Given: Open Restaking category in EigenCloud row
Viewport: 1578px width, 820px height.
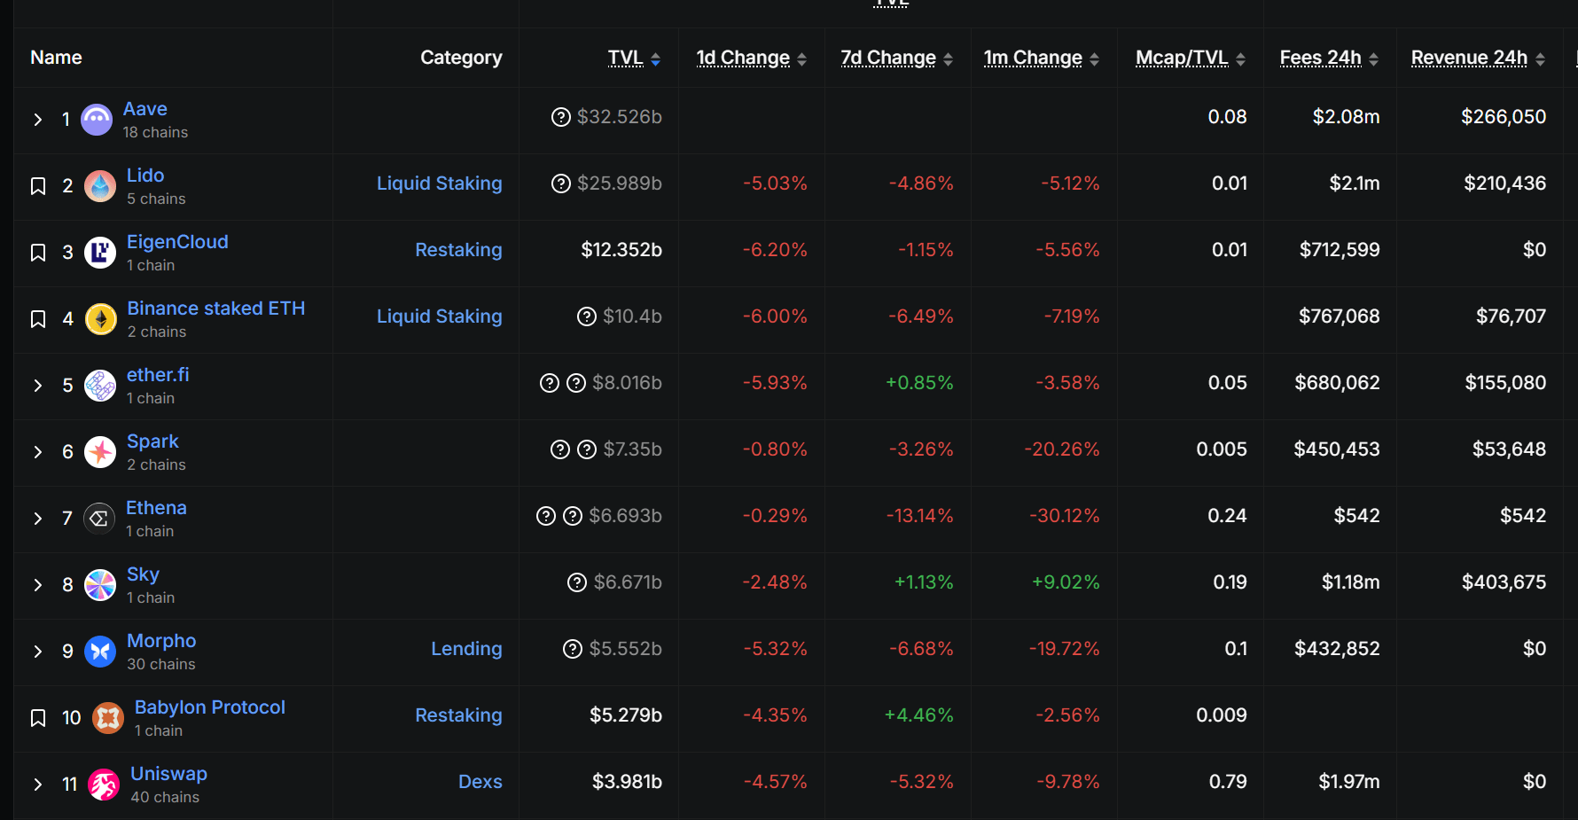Looking at the screenshot, I should [458, 250].
